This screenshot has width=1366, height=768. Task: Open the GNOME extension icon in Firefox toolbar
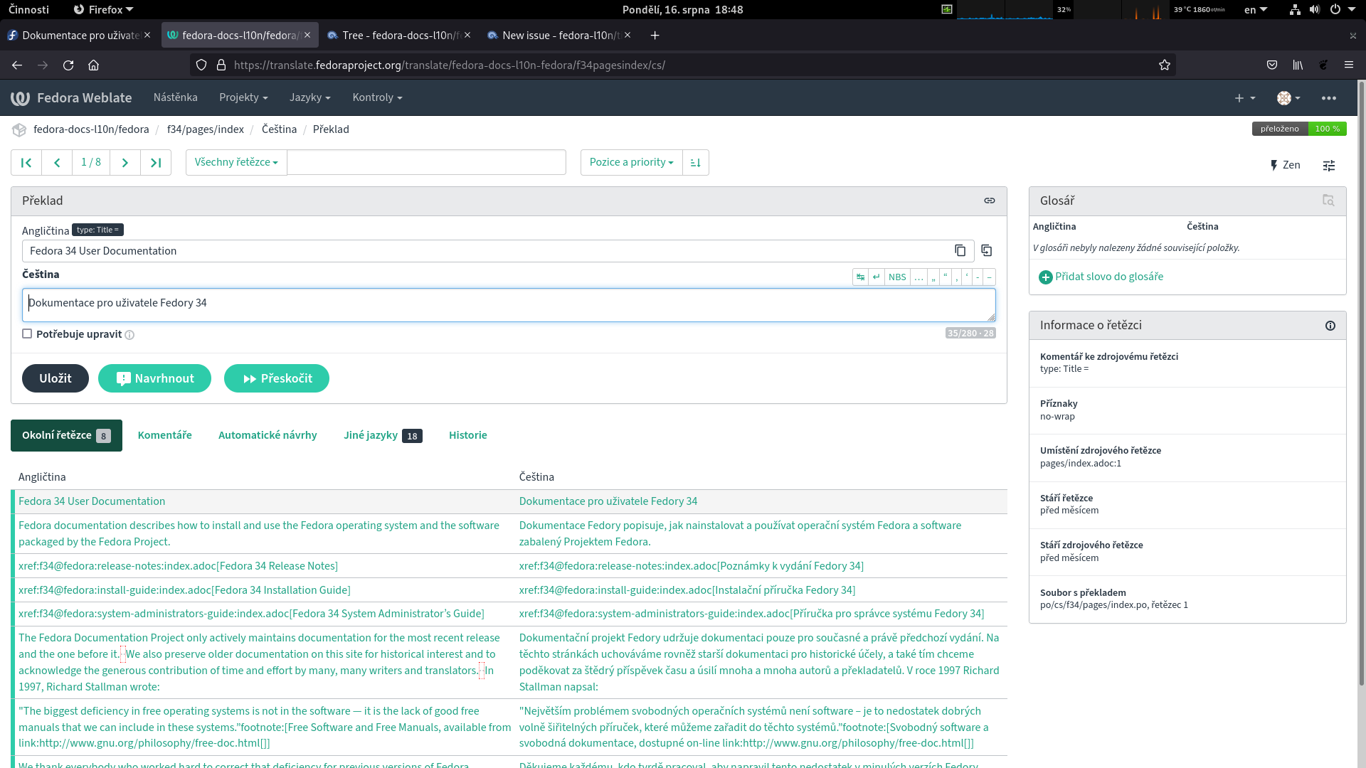[x=1323, y=65]
